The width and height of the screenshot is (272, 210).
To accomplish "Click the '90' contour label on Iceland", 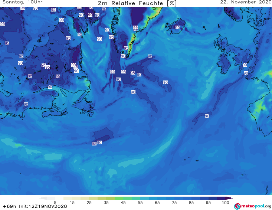I will 178,27.
